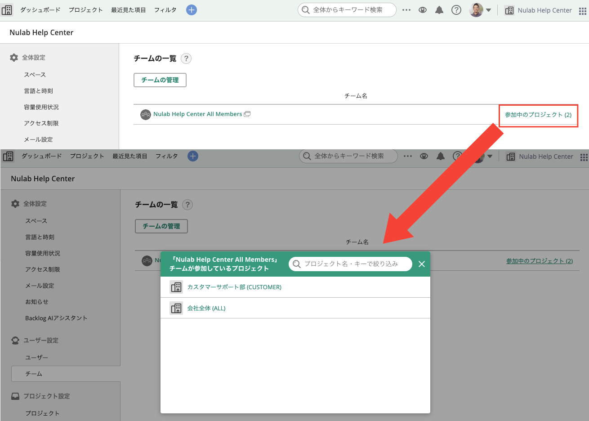
Task: Click the blue plus add icon in upper toolbar
Action: 192,10
